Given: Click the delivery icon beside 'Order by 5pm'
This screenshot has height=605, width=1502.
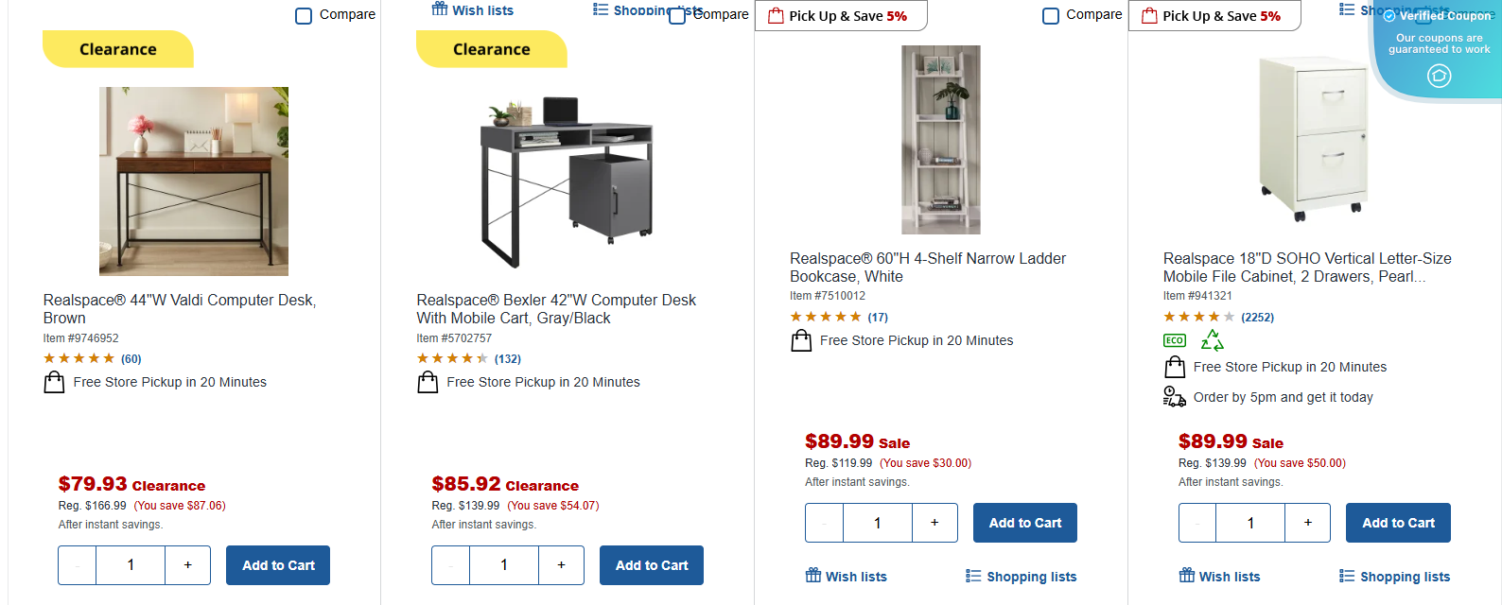Looking at the screenshot, I should (1173, 397).
